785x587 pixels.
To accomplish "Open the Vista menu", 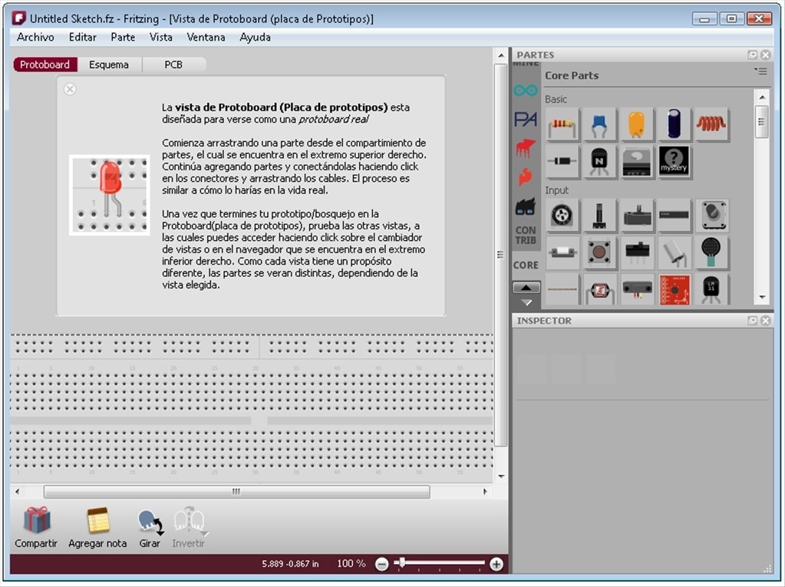I will pyautogui.click(x=160, y=37).
